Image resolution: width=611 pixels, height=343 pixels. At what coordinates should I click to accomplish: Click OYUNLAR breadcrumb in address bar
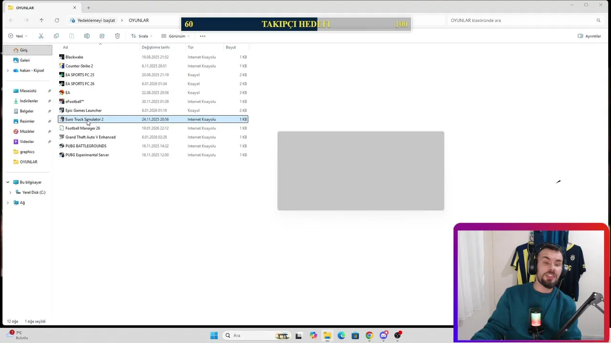139,20
